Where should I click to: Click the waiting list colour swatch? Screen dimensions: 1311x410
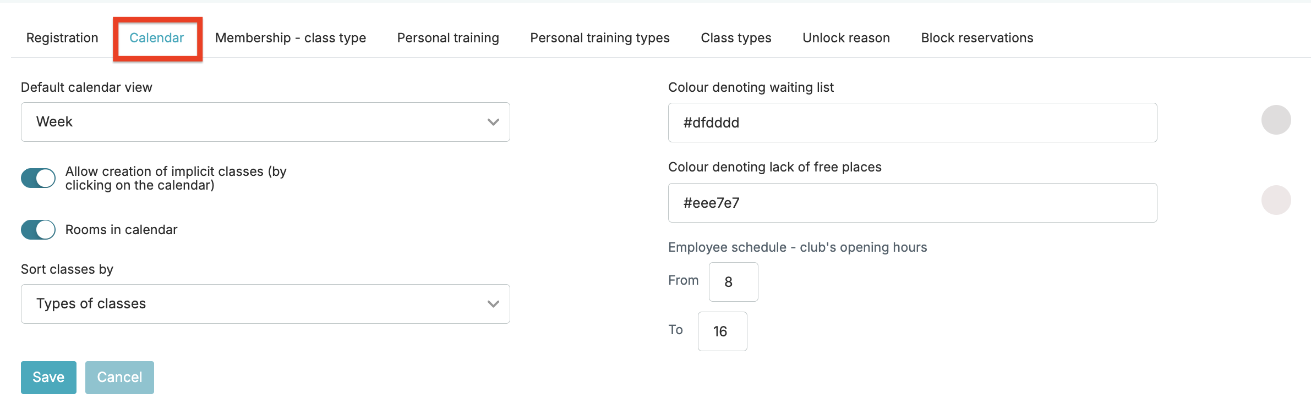pos(1276,120)
